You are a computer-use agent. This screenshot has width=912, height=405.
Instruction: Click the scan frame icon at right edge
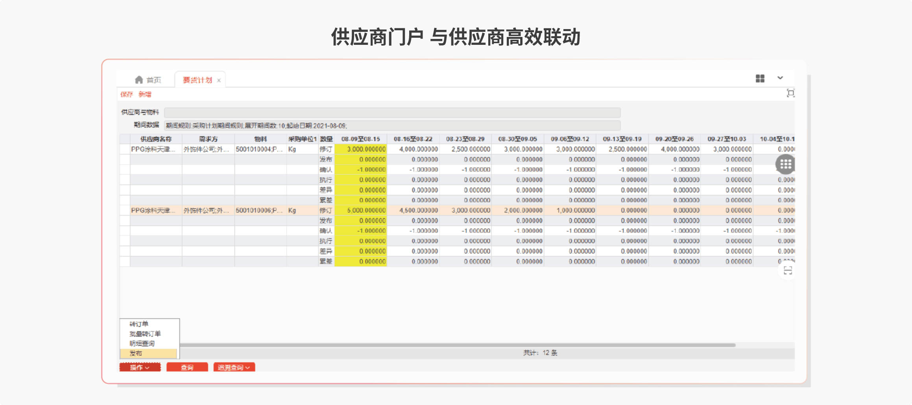[787, 271]
